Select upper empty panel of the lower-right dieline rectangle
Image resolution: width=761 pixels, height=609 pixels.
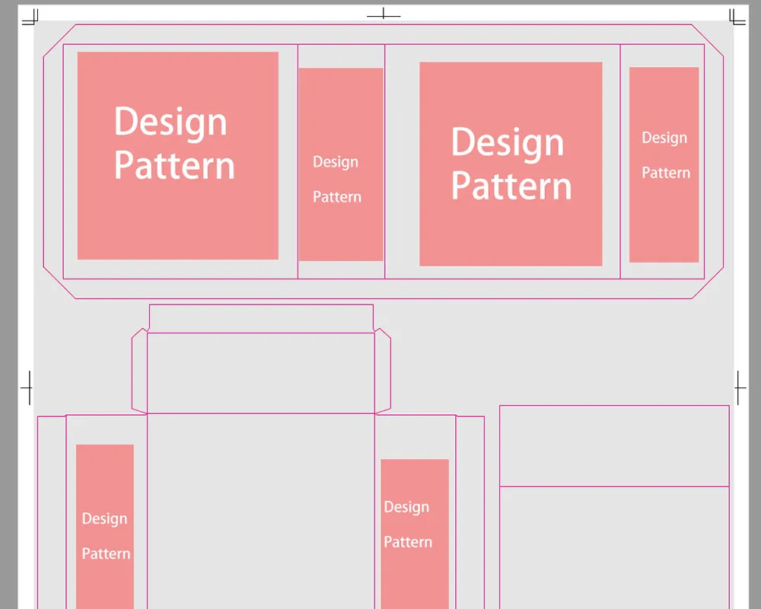click(x=614, y=446)
